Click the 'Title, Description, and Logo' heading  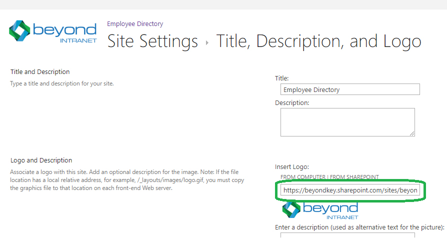[x=318, y=41]
